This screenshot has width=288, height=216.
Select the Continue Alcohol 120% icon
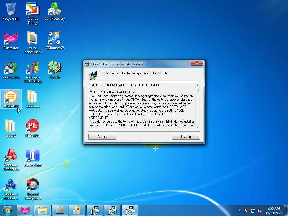click(11, 160)
